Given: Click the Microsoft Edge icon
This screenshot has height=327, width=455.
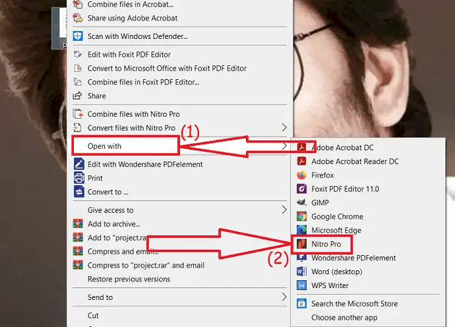Looking at the screenshot, I should tap(301, 230).
